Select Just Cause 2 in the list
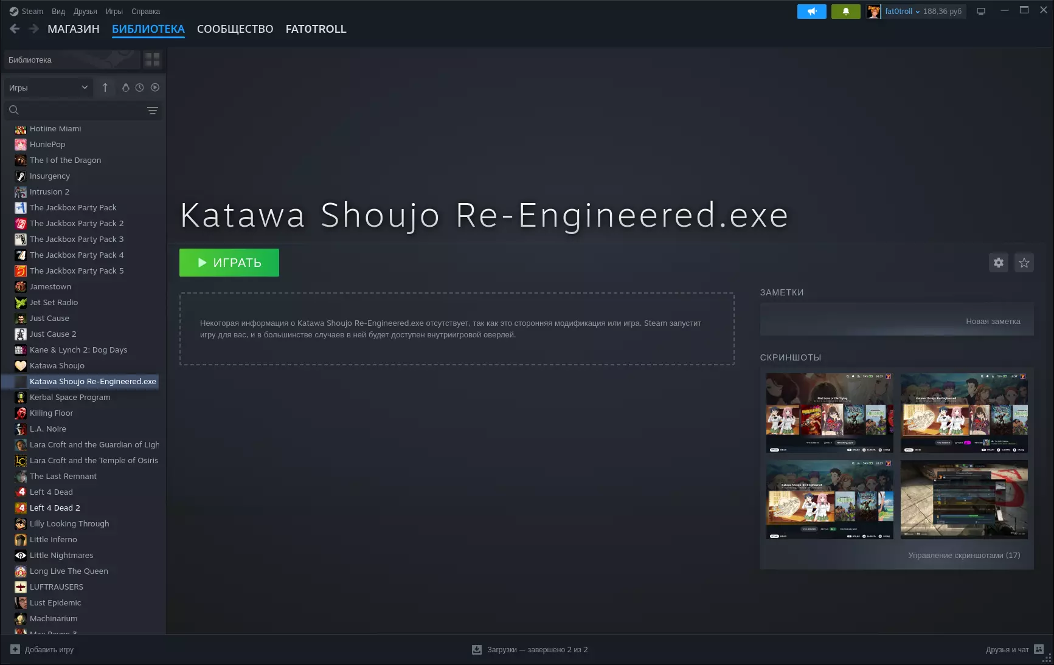1054x665 pixels. point(53,334)
